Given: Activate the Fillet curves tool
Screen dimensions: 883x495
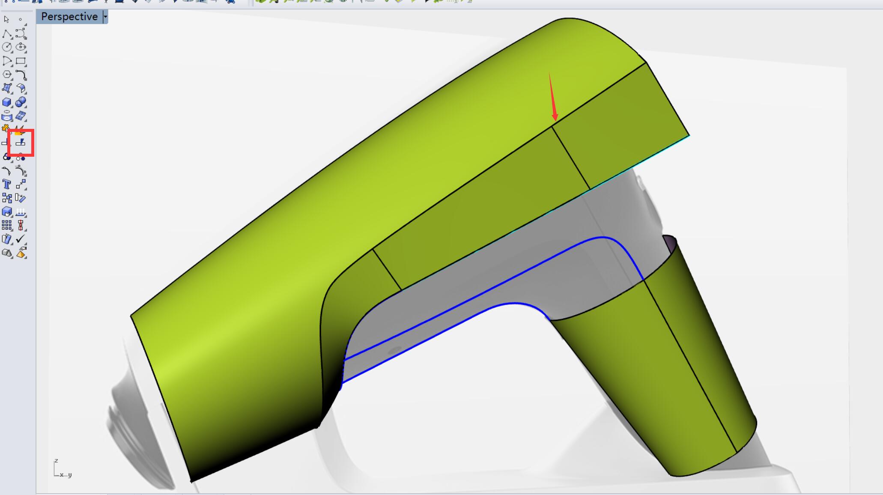Looking at the screenshot, I should click(20, 75).
